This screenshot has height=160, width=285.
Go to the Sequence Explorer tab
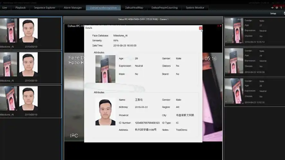(44, 7)
